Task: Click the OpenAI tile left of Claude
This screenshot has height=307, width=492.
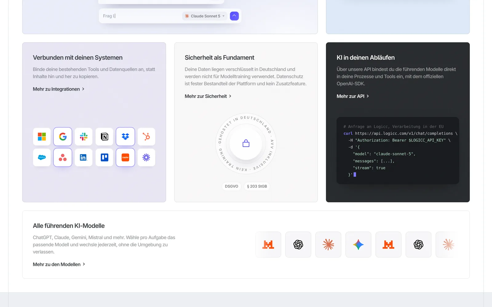Action: coord(298,245)
